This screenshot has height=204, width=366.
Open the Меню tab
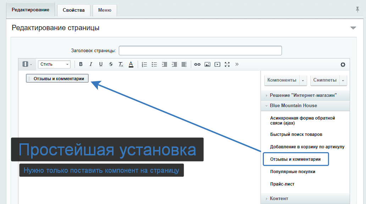coord(105,10)
